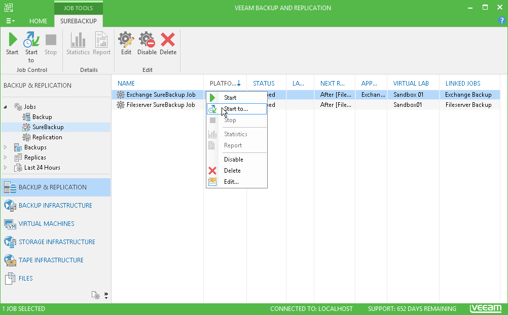508x315 pixels.
Task: Open Report from the ribbon
Action: coord(101,44)
